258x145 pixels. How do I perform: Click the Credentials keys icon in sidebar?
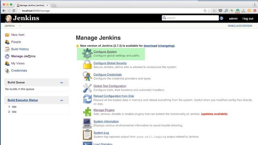click(x=7, y=71)
